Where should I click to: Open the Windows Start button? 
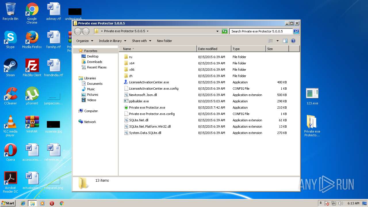click(8, 203)
